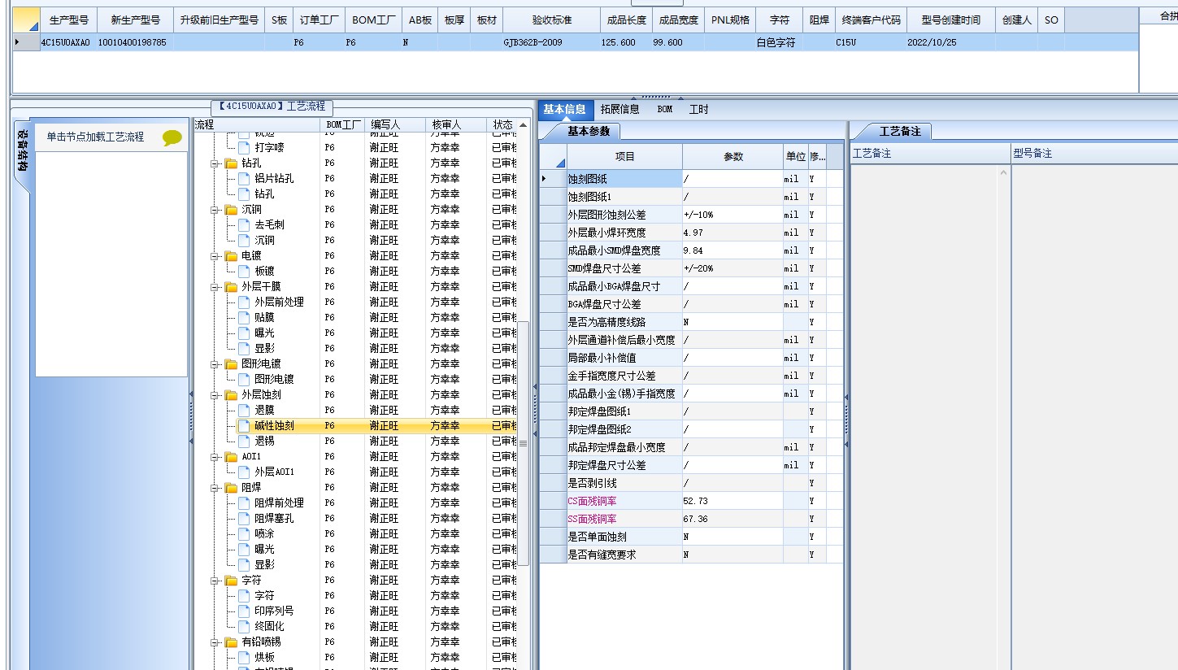Click the document icon of 外层前处理 step
Viewport: 1178px width, 670px height.
click(x=244, y=302)
